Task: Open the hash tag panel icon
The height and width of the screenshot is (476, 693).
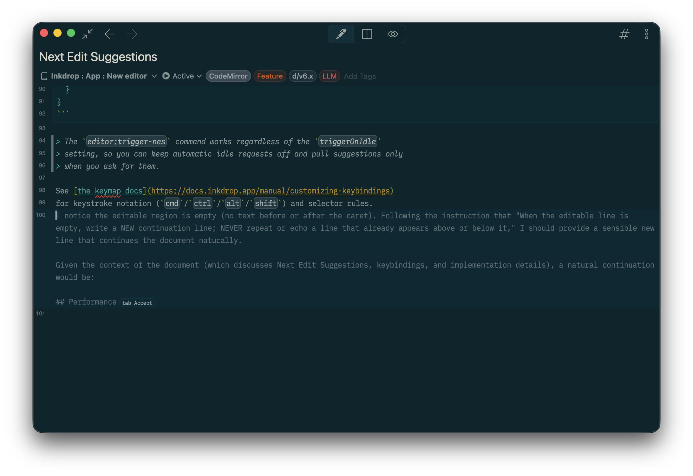Action: pos(624,34)
